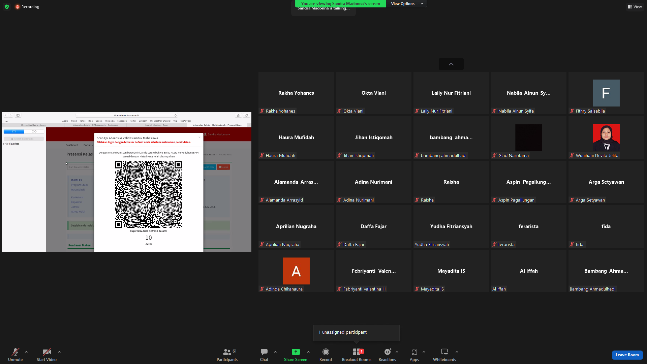Click Glad Narotama's video tile
647x364 pixels.
click(x=528, y=138)
